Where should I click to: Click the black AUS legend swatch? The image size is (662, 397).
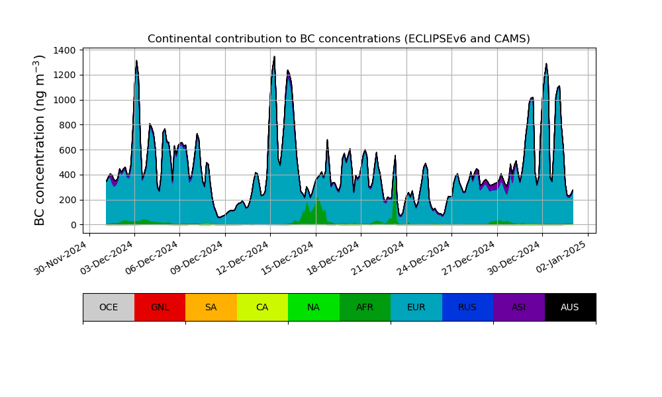pyautogui.click(x=570, y=307)
